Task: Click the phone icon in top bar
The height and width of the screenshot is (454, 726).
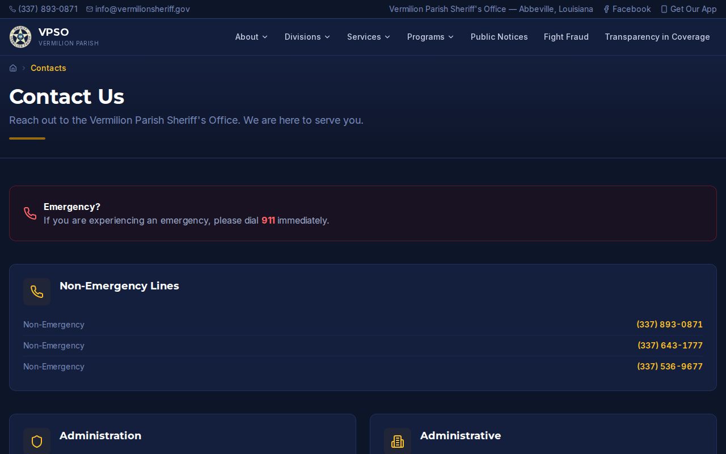Action: 12,9
